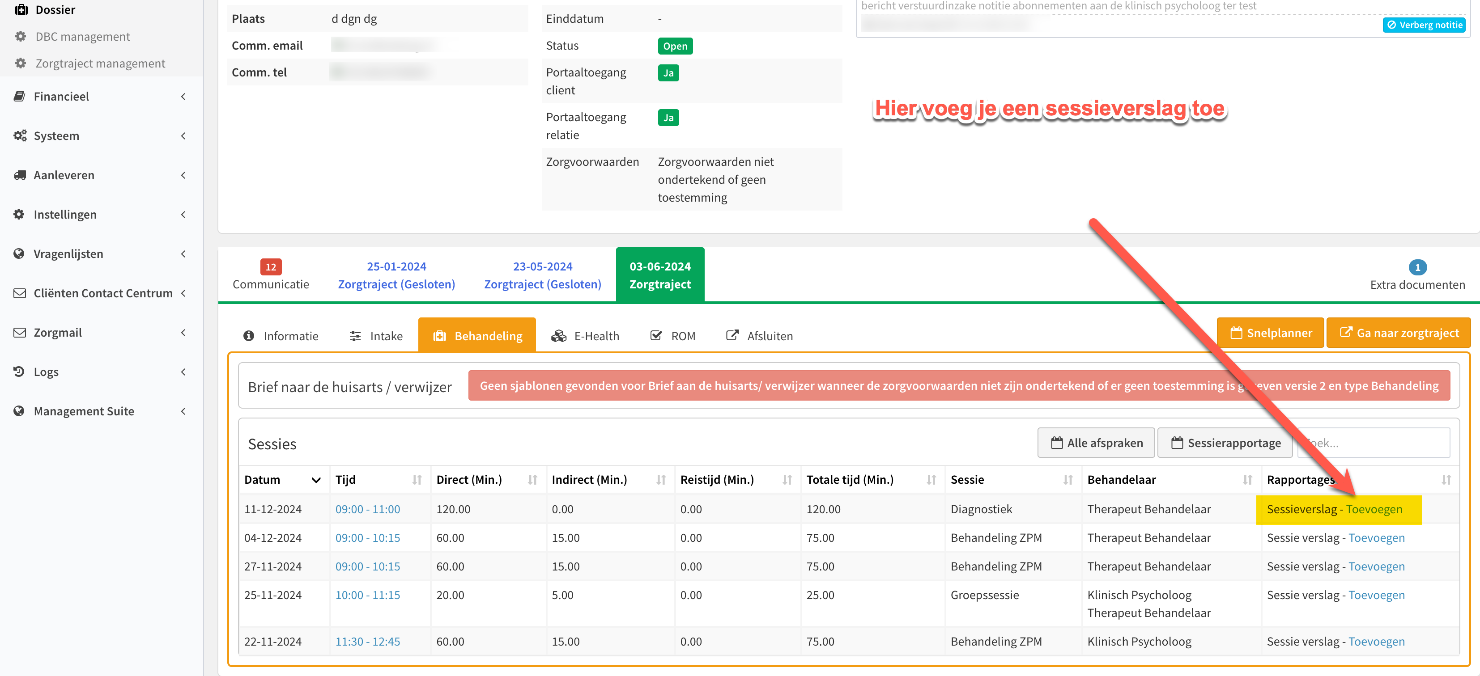Open the 23-05-2024 Zorgtraject (Gesloten) tab
The height and width of the screenshot is (676, 1480).
click(x=542, y=275)
